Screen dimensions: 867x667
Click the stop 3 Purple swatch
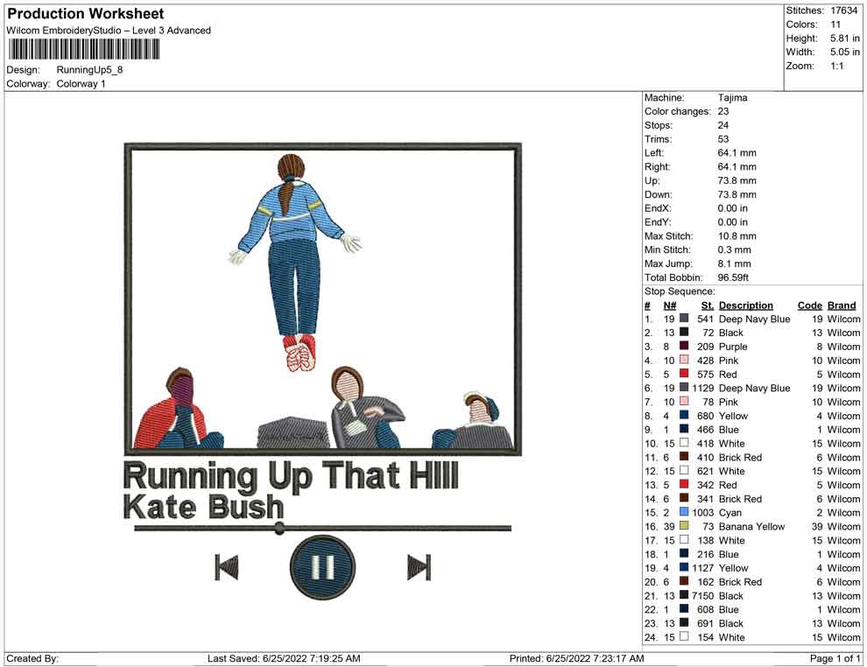[684, 346]
